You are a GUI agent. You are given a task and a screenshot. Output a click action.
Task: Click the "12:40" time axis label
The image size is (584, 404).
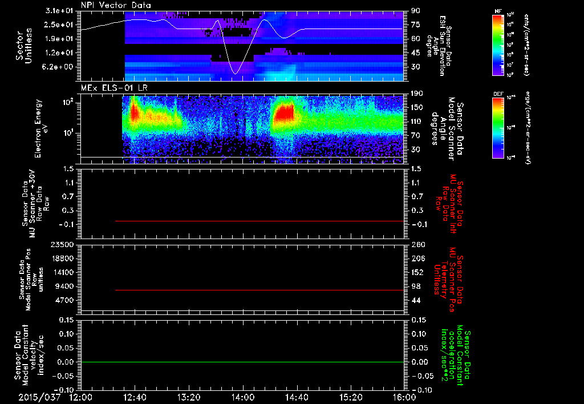135,397
